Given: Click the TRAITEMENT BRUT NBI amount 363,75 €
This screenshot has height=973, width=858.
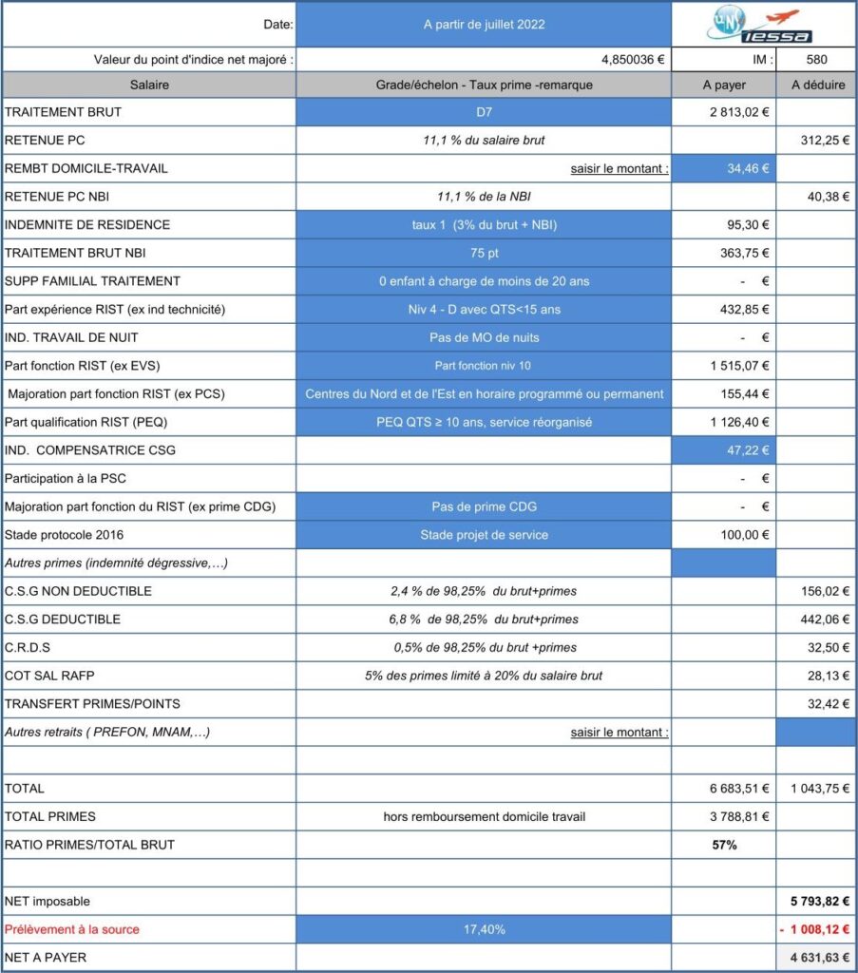Looking at the screenshot, I should [745, 253].
